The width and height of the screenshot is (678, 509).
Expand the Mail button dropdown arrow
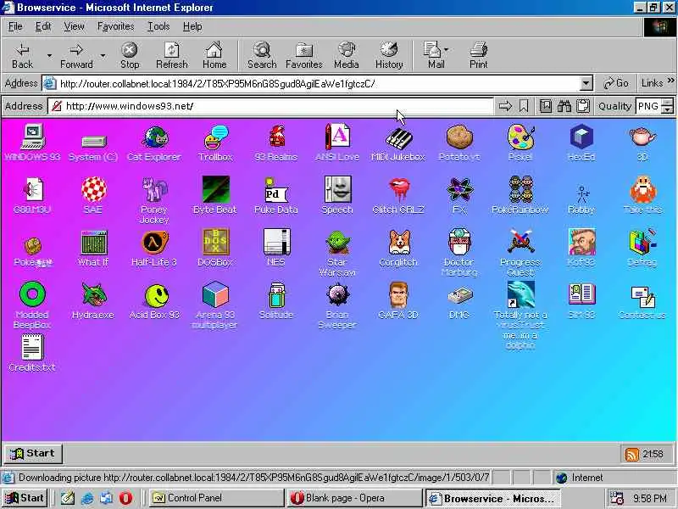pos(447,49)
